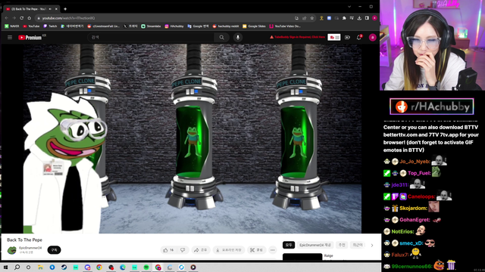
Task: Open the hachubby reddit bookmark
Action: 226,26
